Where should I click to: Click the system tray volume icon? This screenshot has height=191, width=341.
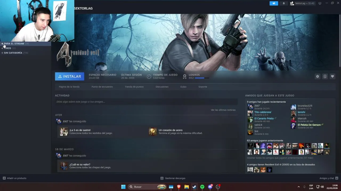click(322, 187)
